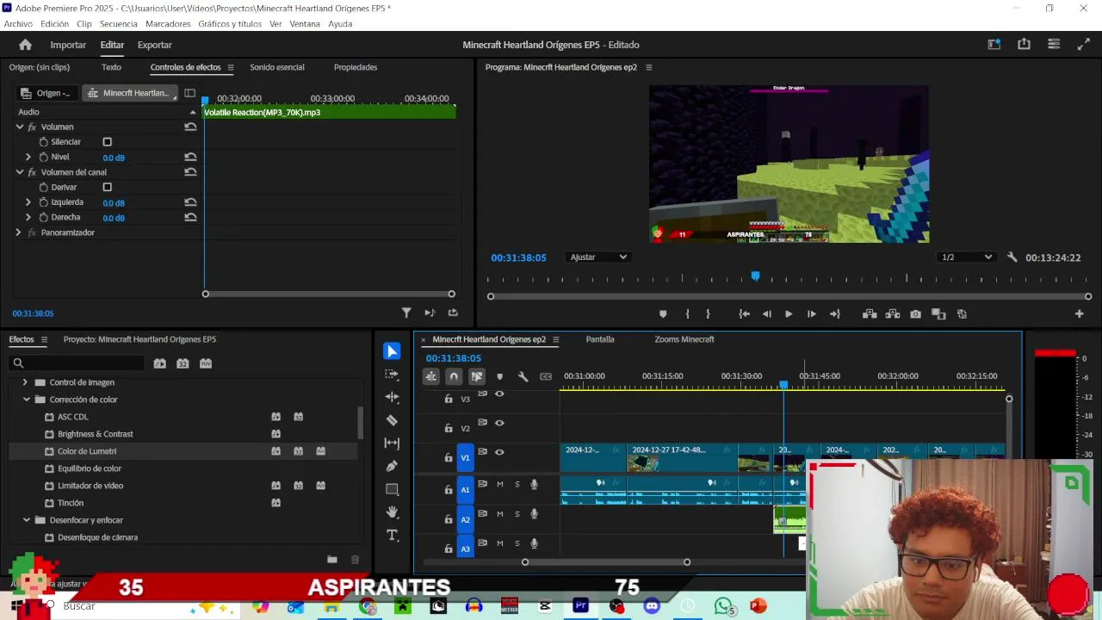Open the button editor plus icon
Screen dimensions: 1102x620
1079,314
